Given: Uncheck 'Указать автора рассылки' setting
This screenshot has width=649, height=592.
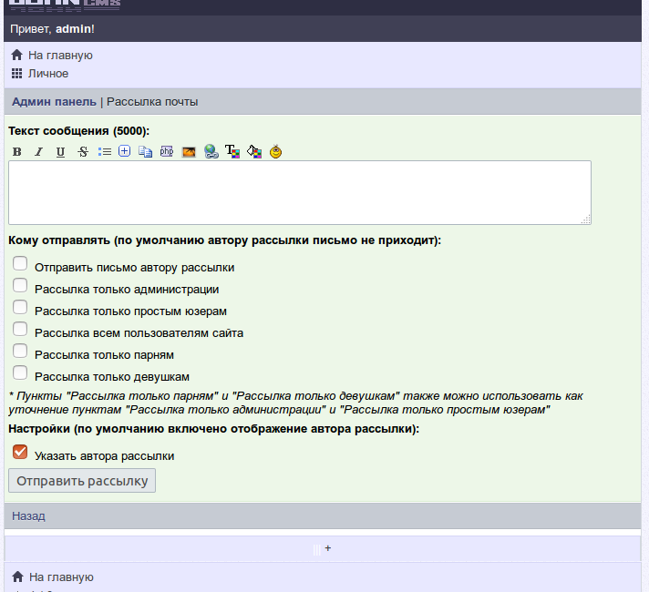Looking at the screenshot, I should point(20,452).
